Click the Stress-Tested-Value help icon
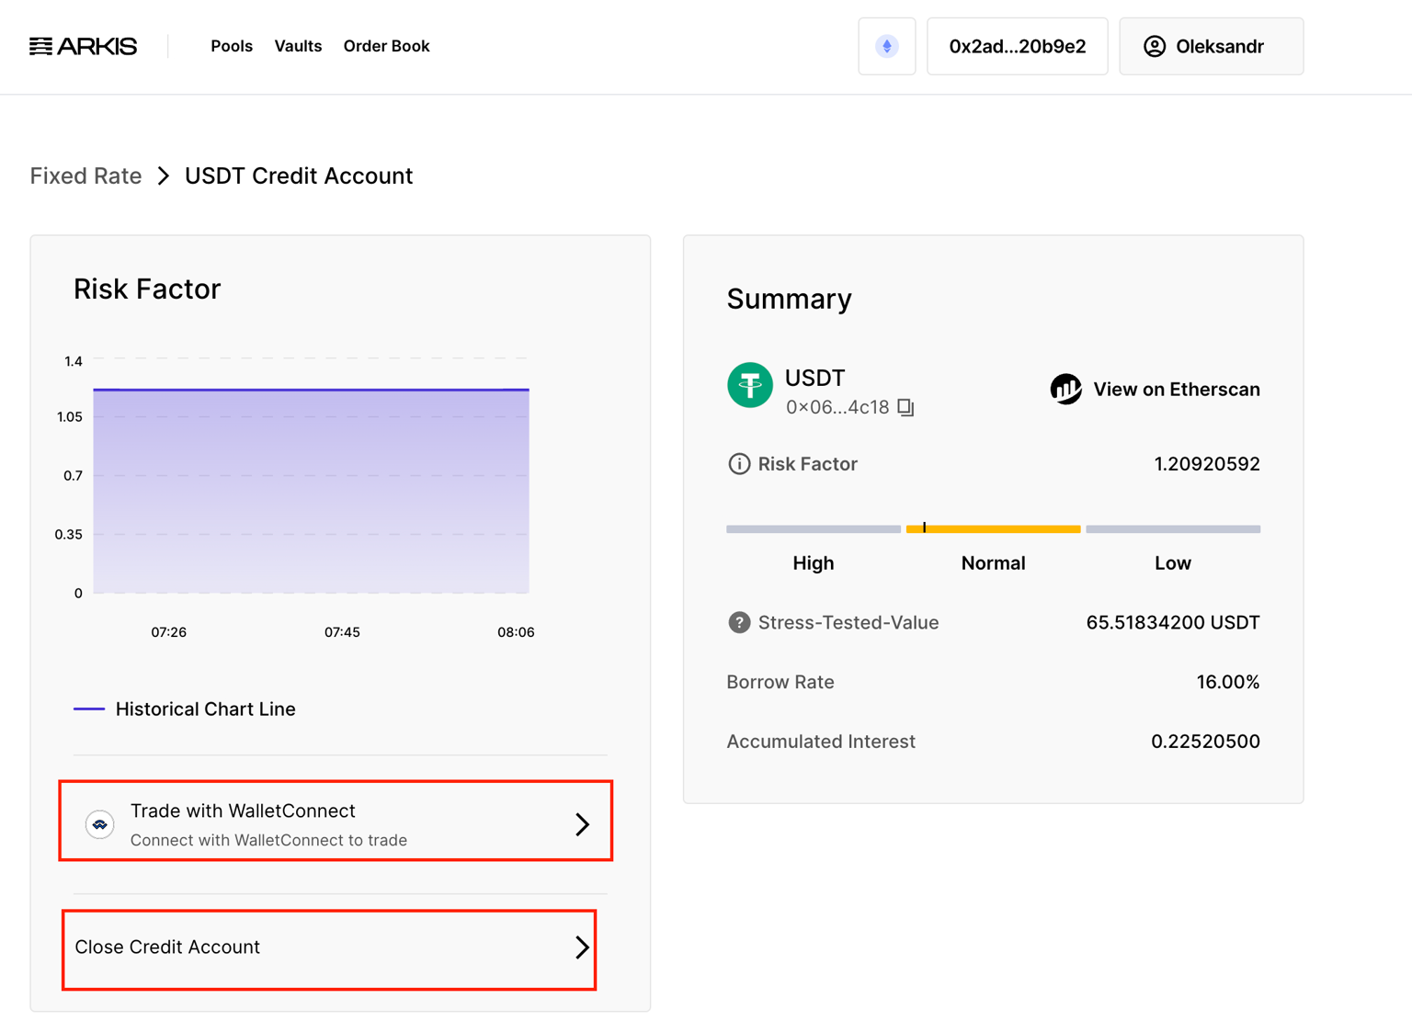Viewport: 1412px width, 1032px height. [738, 622]
